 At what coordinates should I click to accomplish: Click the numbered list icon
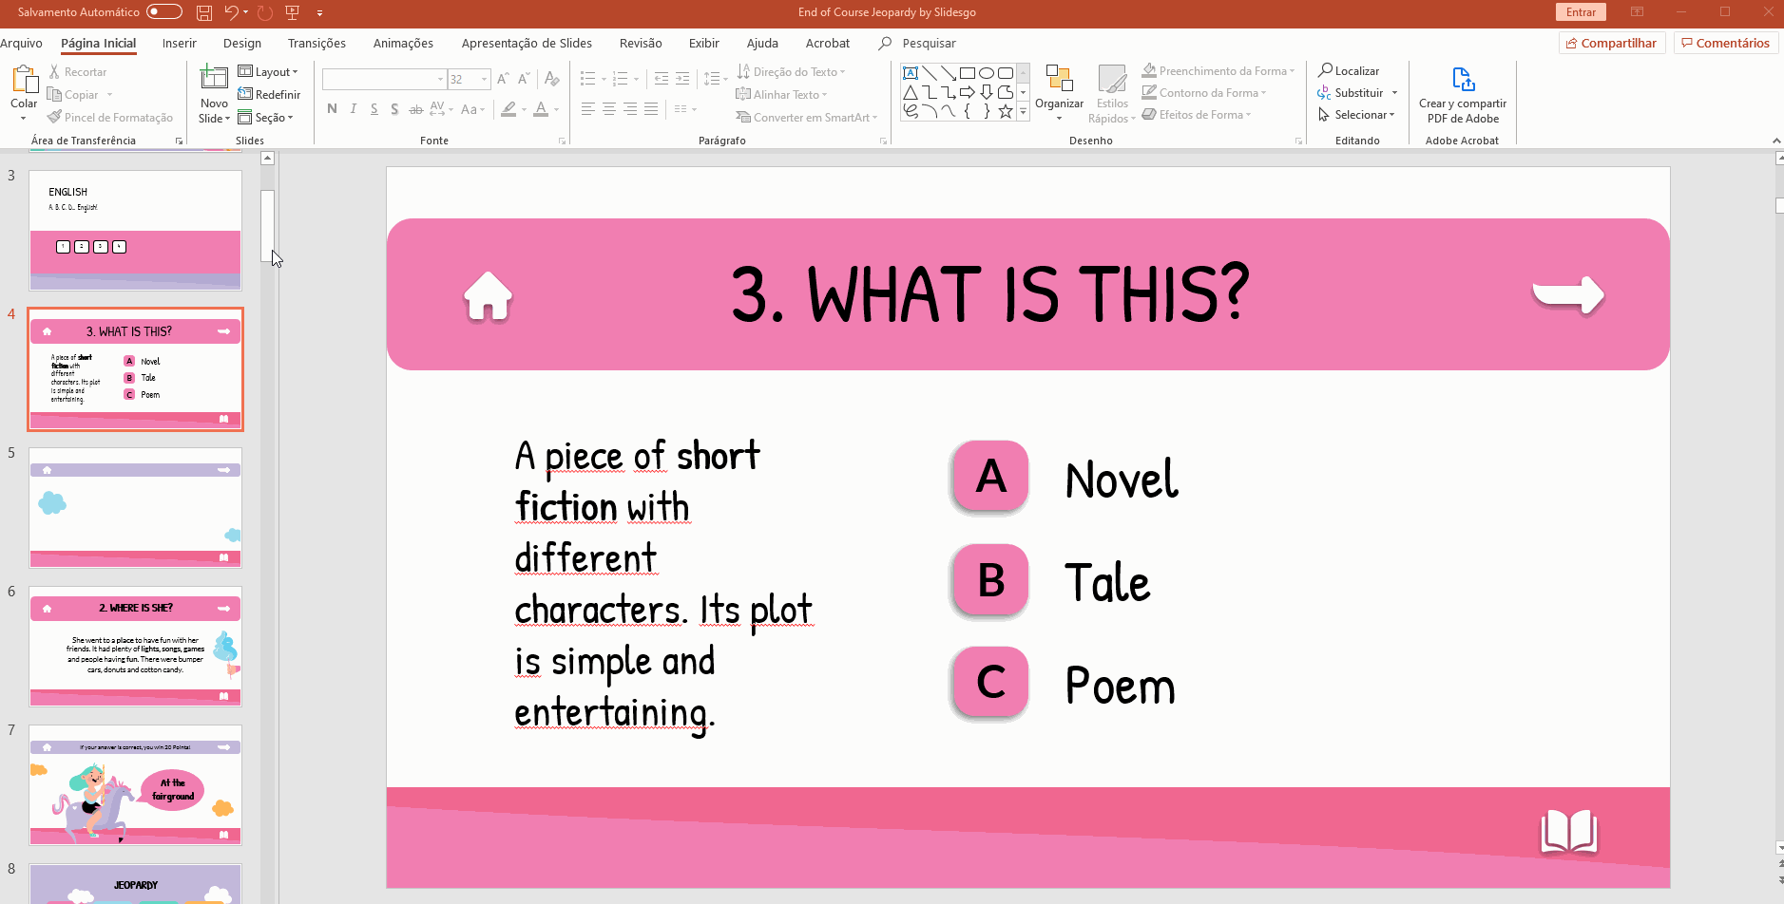pos(621,79)
